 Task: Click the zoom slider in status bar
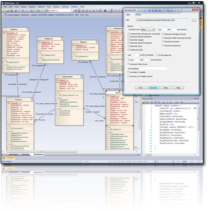tap(165, 162)
